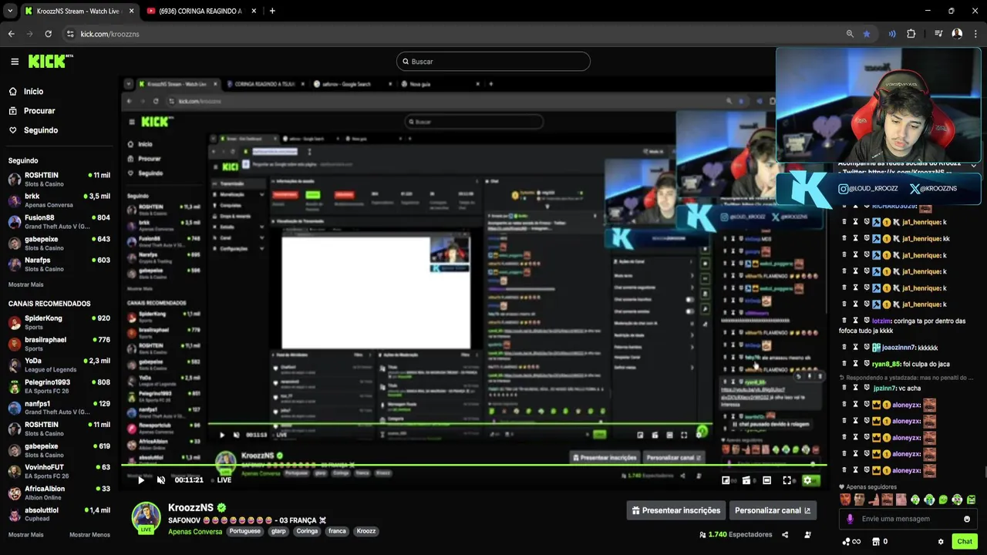Open player quality settings gear
Image resolution: width=987 pixels, height=555 pixels.
coord(807,480)
